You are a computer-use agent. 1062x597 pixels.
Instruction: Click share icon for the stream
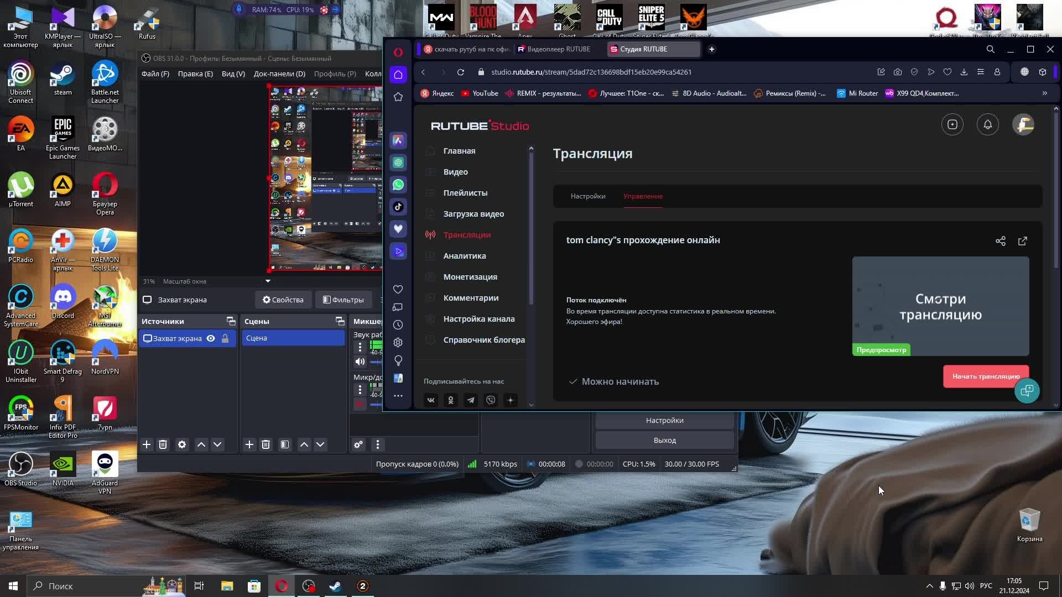pos(1001,241)
